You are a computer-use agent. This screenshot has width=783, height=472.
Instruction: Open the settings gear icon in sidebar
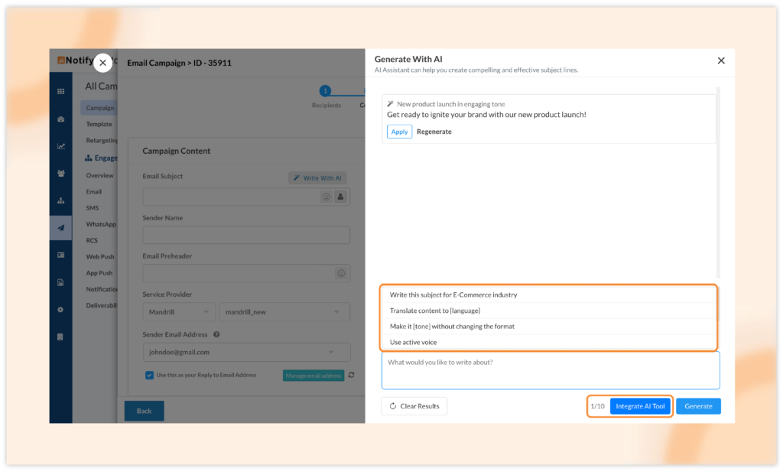tap(60, 310)
